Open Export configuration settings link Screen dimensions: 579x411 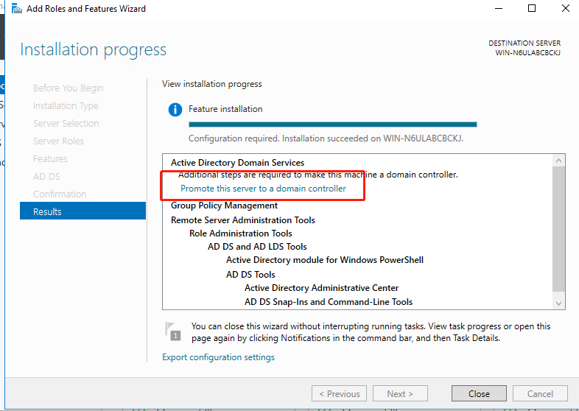click(218, 357)
